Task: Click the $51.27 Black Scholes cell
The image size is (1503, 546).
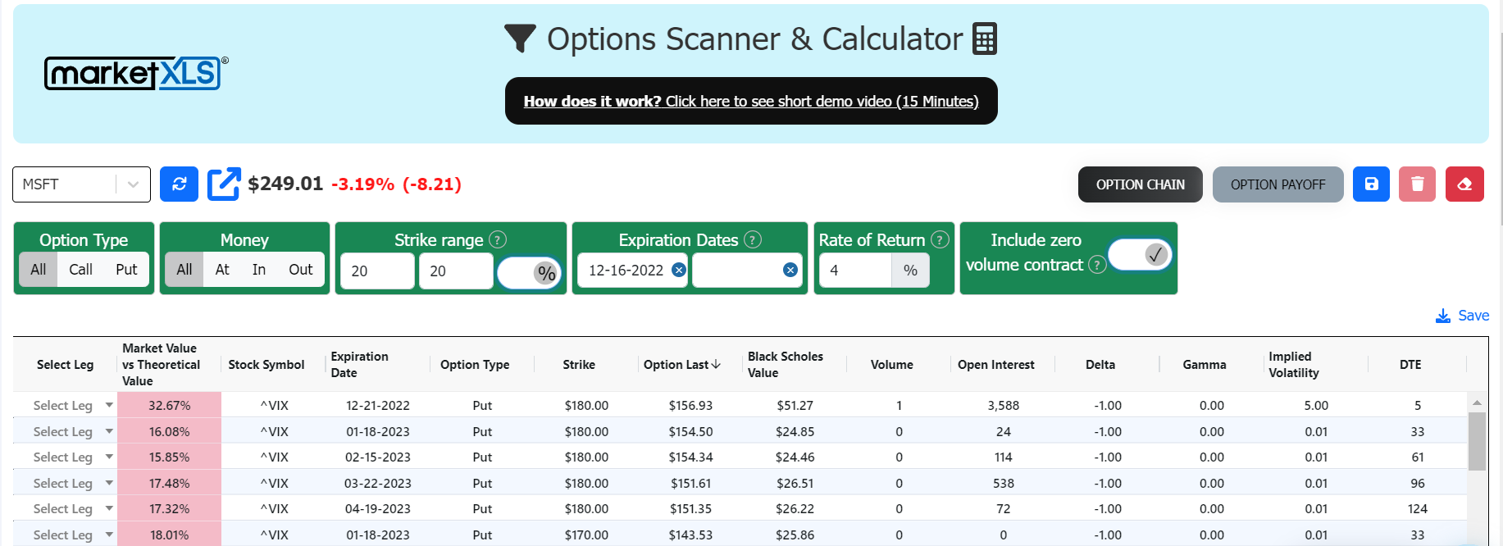Action: [795, 405]
